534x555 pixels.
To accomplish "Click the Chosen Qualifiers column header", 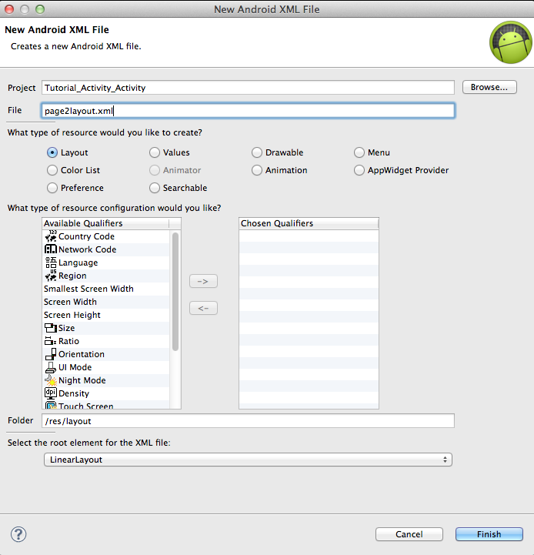I will point(309,223).
